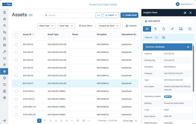
Task: Open the Object Type dropdown
Action: (47, 26)
